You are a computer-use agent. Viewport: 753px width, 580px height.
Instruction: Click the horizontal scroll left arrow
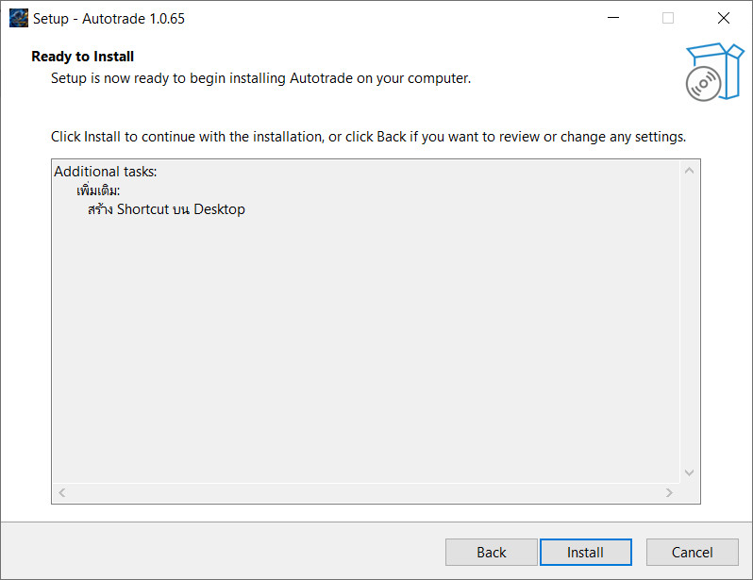[62, 492]
